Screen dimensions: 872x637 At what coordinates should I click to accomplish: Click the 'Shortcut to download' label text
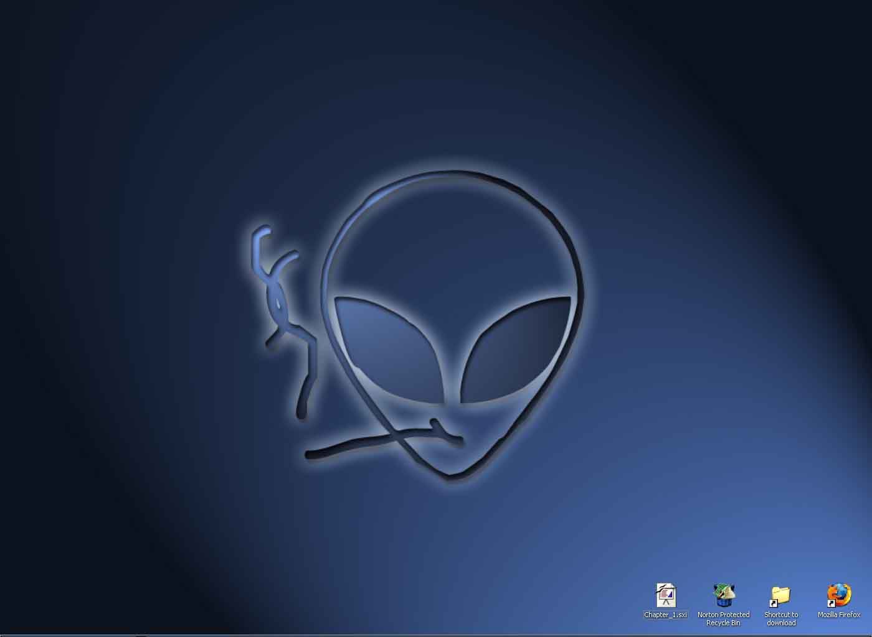781,618
